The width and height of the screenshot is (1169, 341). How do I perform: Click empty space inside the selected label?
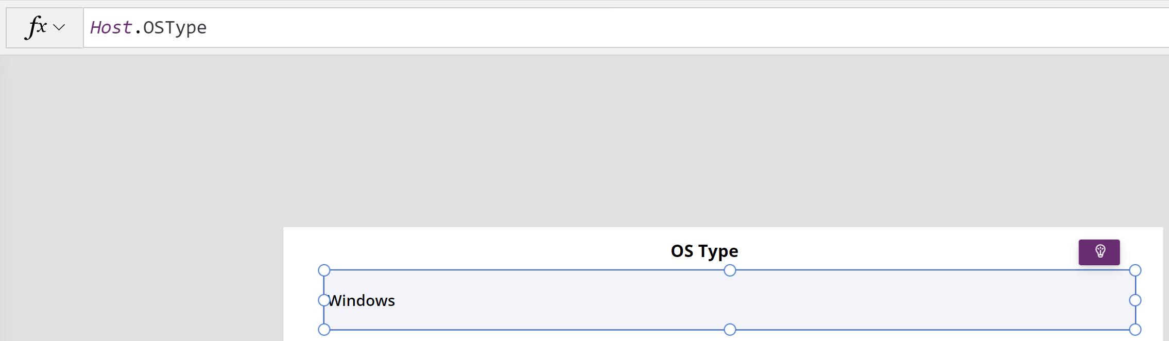click(772, 300)
